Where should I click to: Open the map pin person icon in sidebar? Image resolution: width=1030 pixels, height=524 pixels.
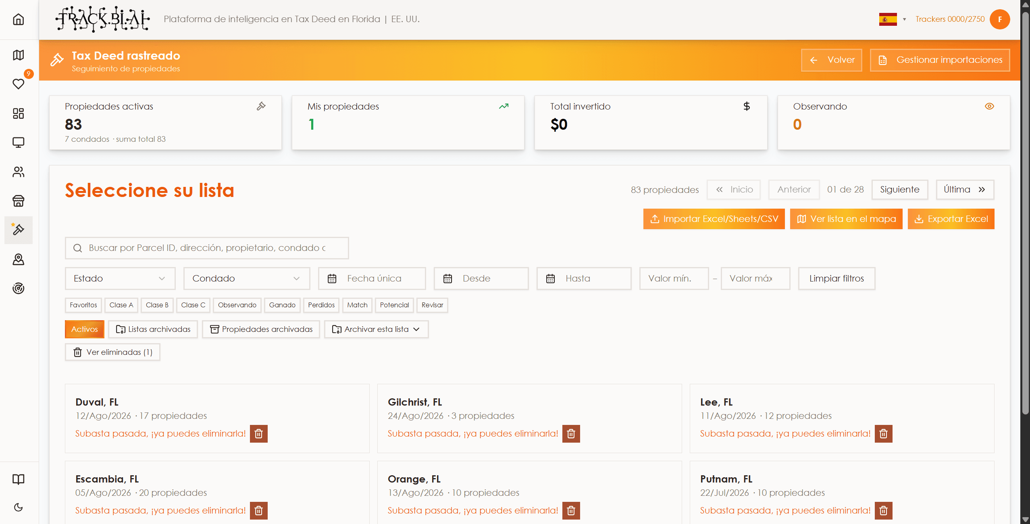click(19, 259)
